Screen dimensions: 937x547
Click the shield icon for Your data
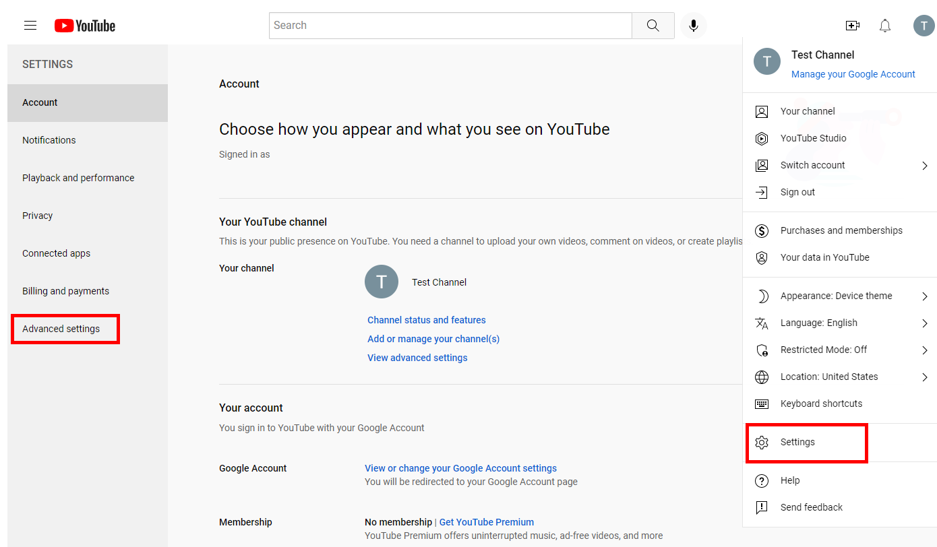tap(762, 257)
